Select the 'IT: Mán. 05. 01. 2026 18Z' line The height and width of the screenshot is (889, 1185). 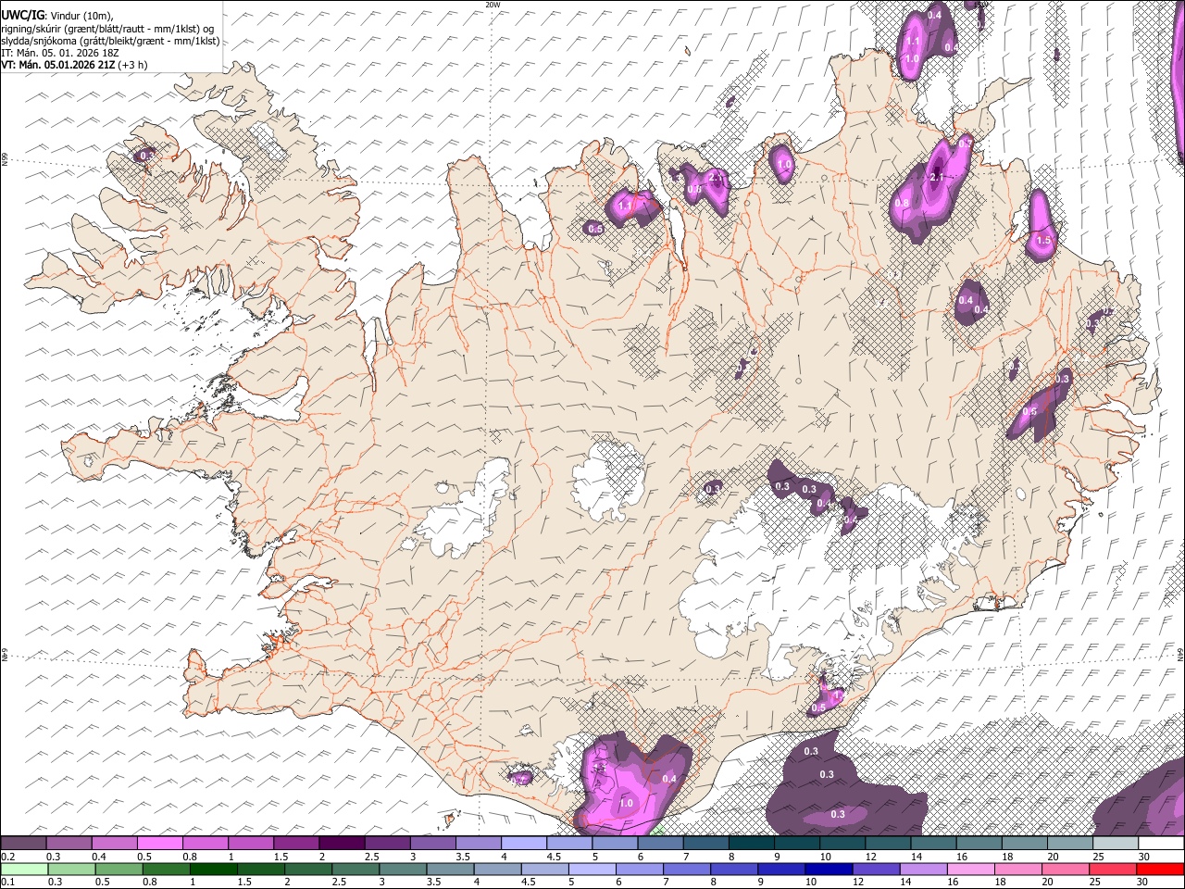pyautogui.click(x=59, y=53)
